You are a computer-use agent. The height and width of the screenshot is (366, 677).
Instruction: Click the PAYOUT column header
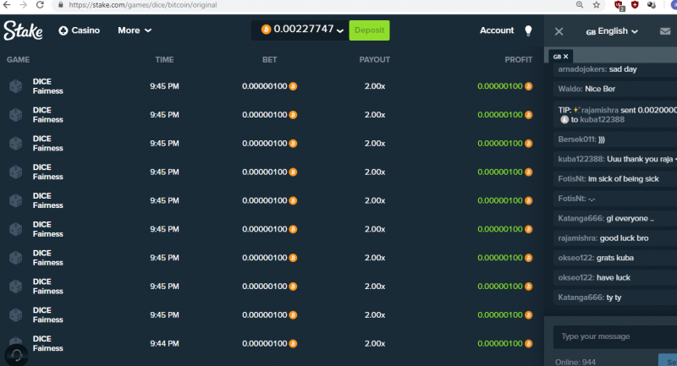click(x=374, y=59)
